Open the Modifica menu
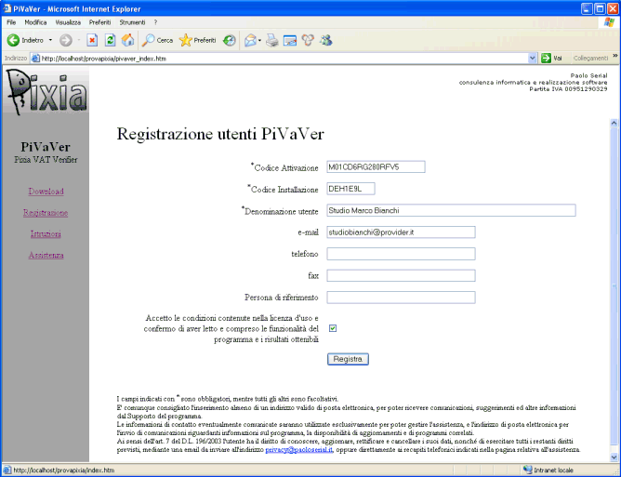Screen dimensions: 621x477 pyautogui.click(x=35, y=22)
